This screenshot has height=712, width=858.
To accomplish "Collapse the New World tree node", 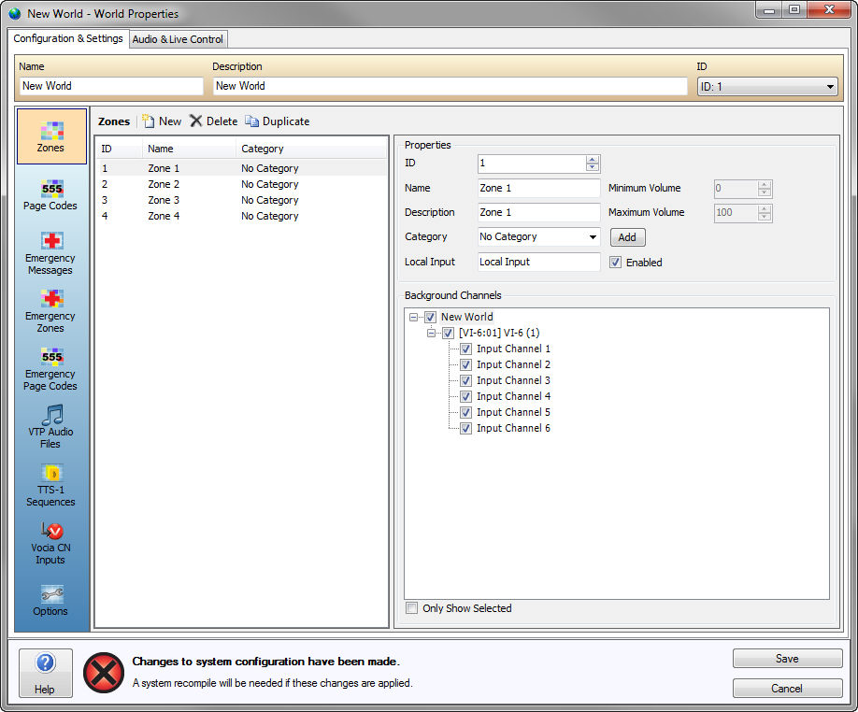I will tap(413, 317).
